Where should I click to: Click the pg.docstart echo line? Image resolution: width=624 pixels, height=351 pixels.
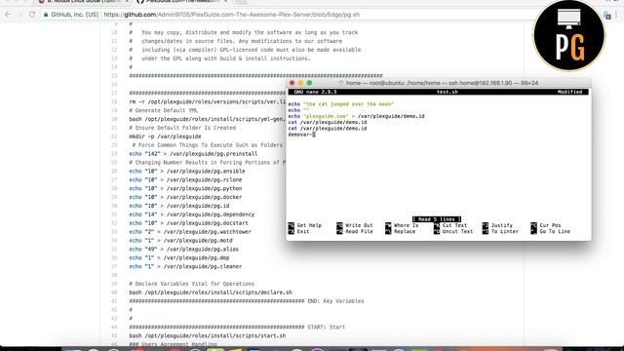click(x=188, y=223)
